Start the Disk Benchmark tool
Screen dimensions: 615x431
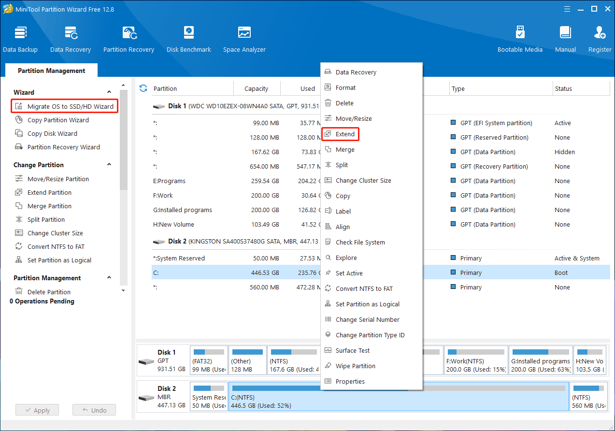point(189,40)
